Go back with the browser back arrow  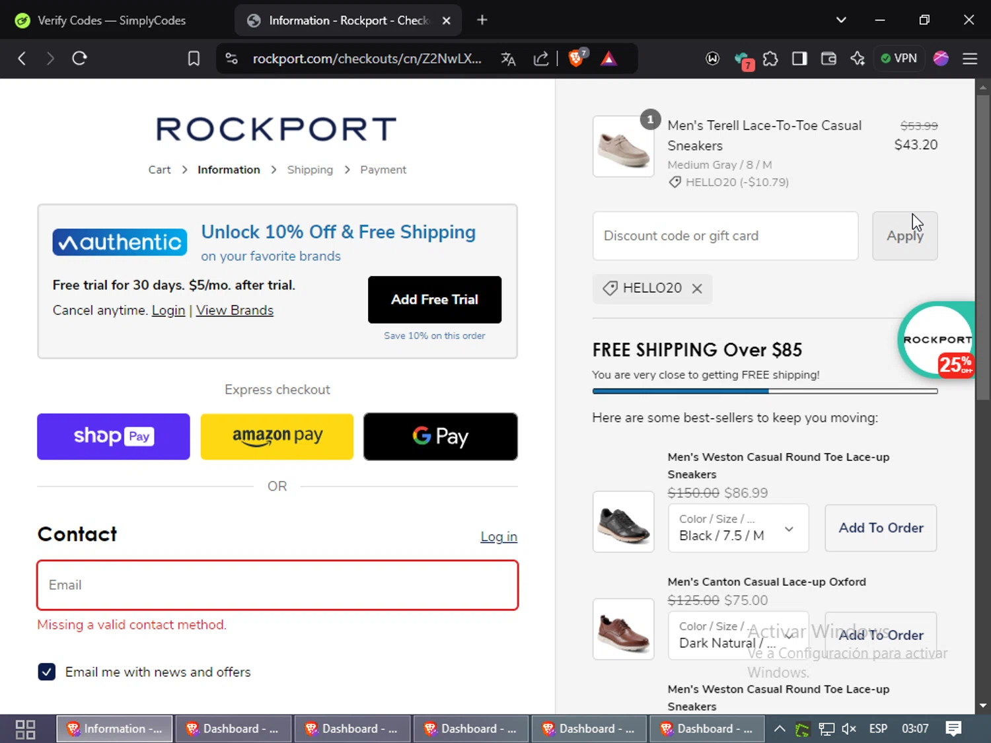pyautogui.click(x=22, y=58)
